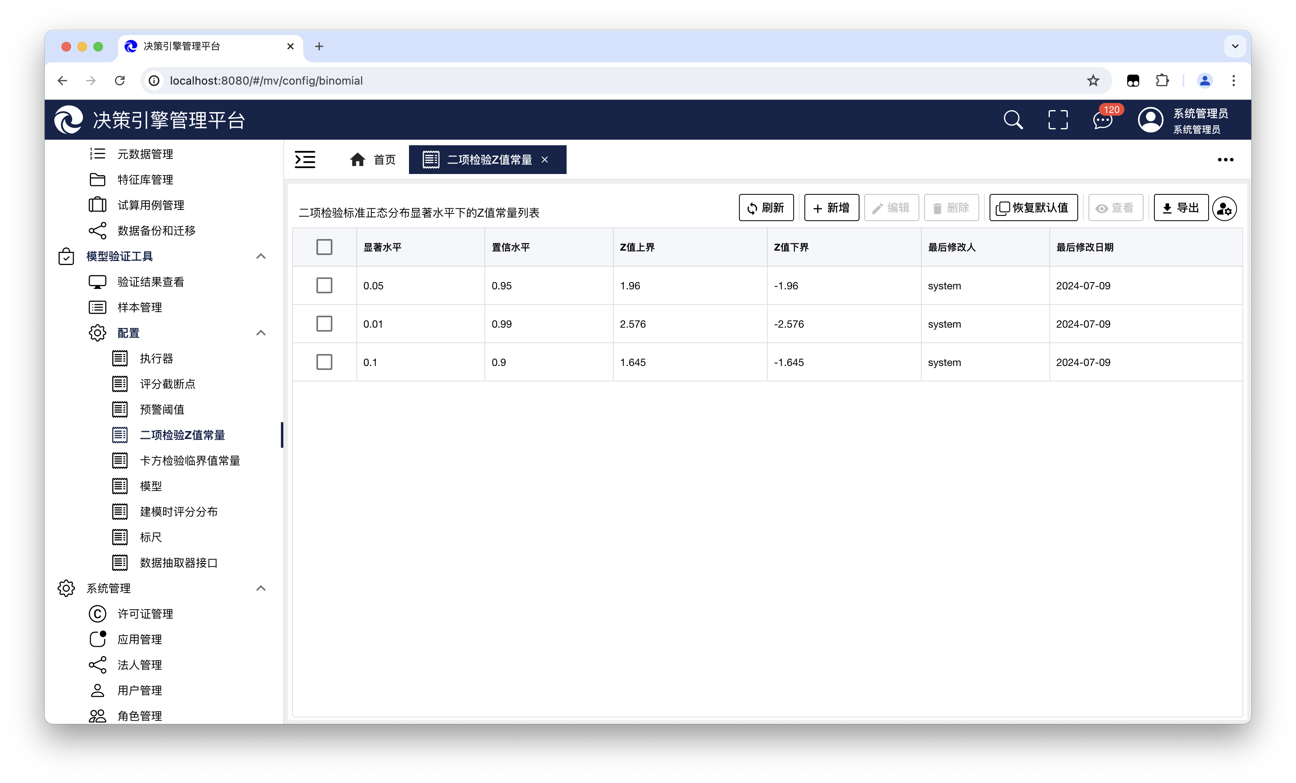Tick the checkbox for the 0.01 row
This screenshot has height=783, width=1296.
(x=324, y=324)
